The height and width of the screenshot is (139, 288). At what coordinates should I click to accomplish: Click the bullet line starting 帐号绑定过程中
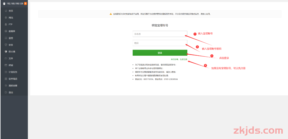click(x=152, y=76)
